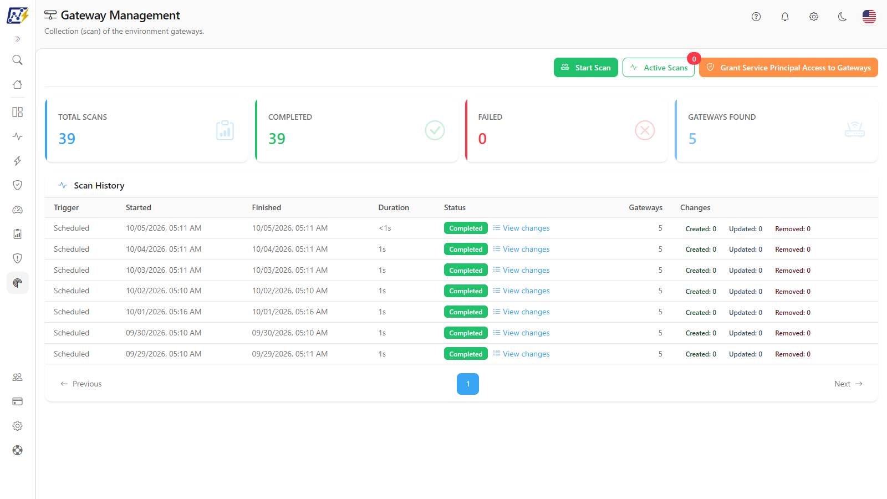Click the Duration column header

click(394, 207)
